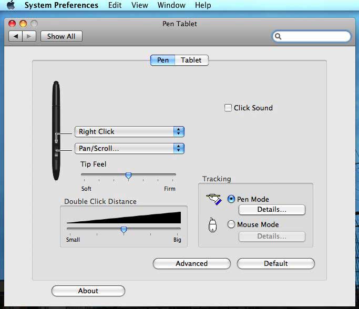The height and width of the screenshot is (309, 359).
Task: Click in the search field
Action: pos(312,36)
